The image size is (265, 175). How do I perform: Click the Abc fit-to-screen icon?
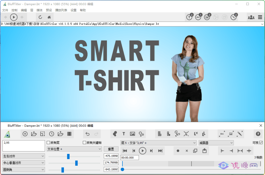(222, 134)
